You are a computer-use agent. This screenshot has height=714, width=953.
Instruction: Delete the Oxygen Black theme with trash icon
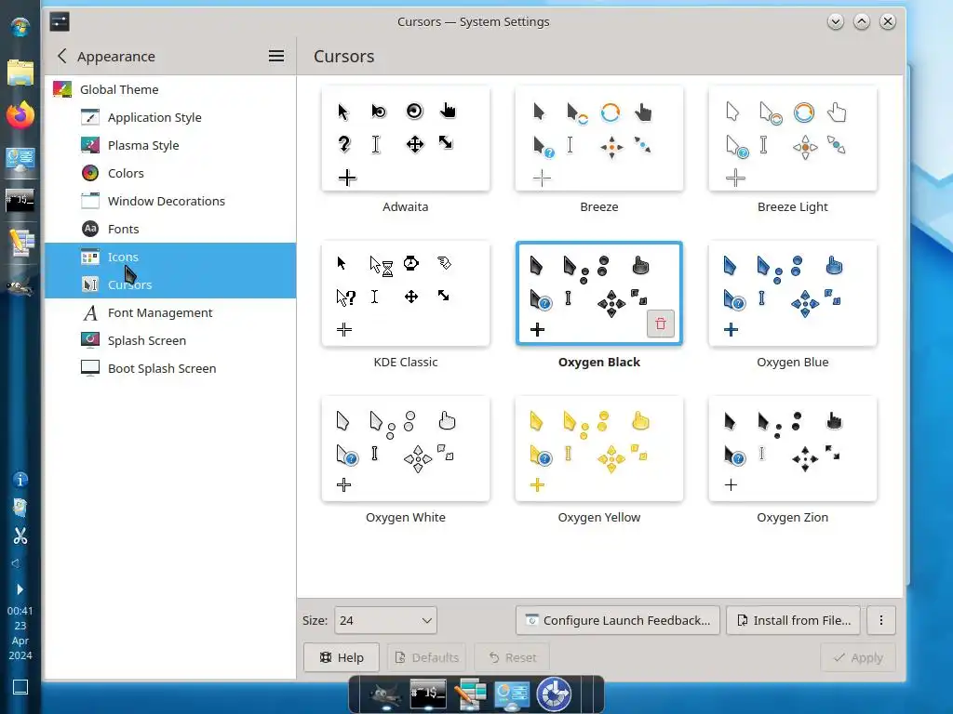pyautogui.click(x=661, y=324)
